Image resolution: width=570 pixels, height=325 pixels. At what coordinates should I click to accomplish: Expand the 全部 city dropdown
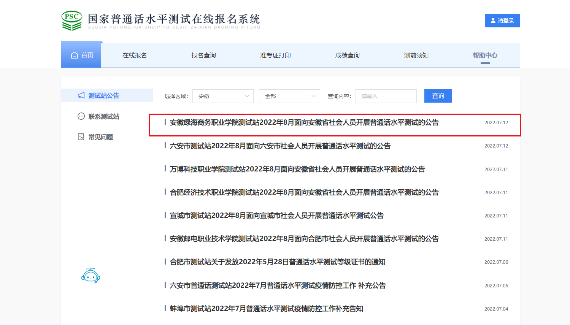coord(289,96)
